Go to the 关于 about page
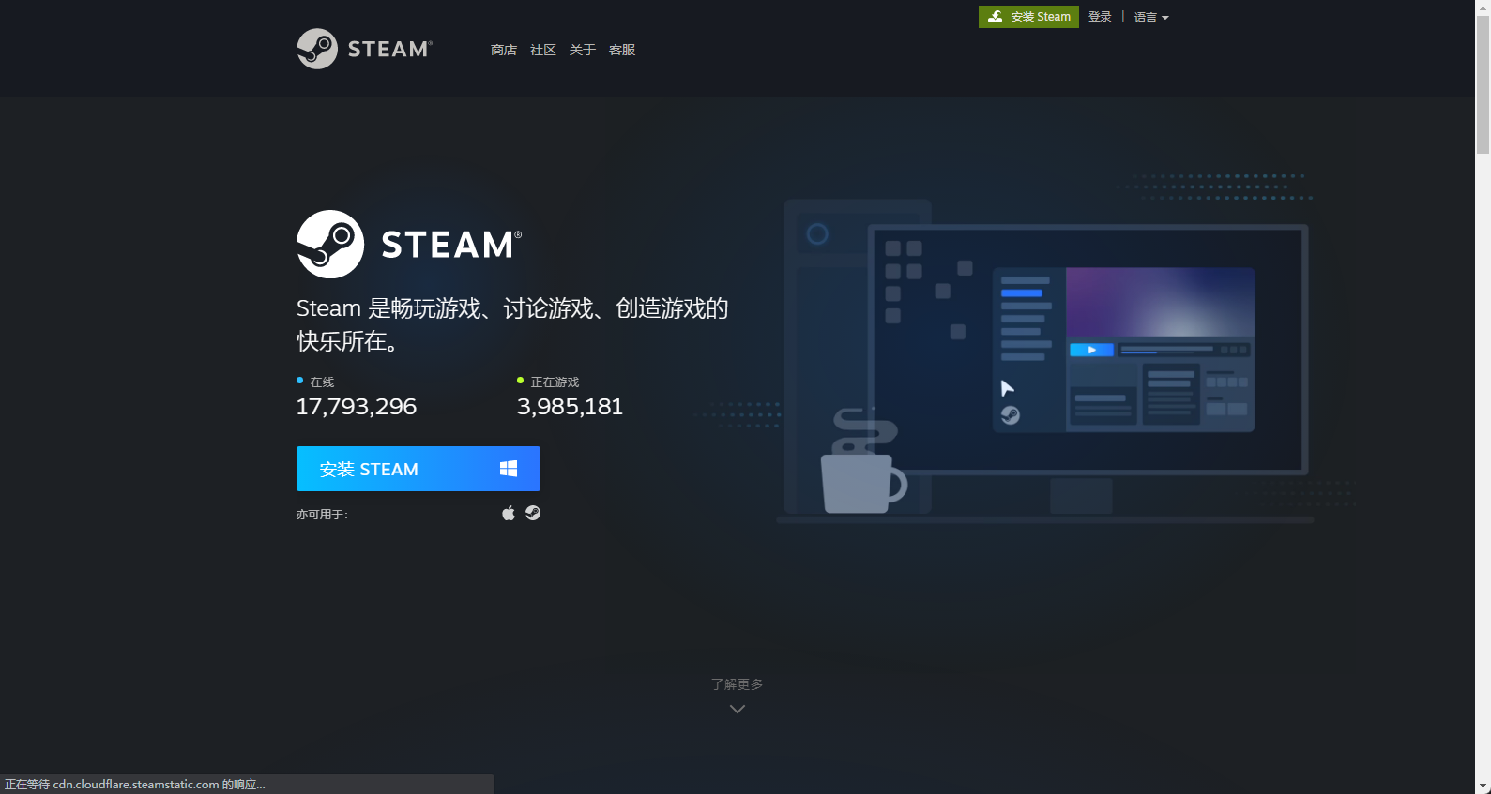This screenshot has width=1491, height=794. [583, 50]
